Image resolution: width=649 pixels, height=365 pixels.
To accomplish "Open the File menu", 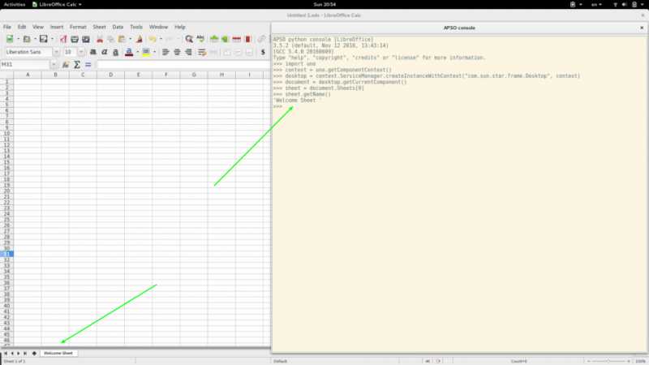I will [x=7, y=27].
